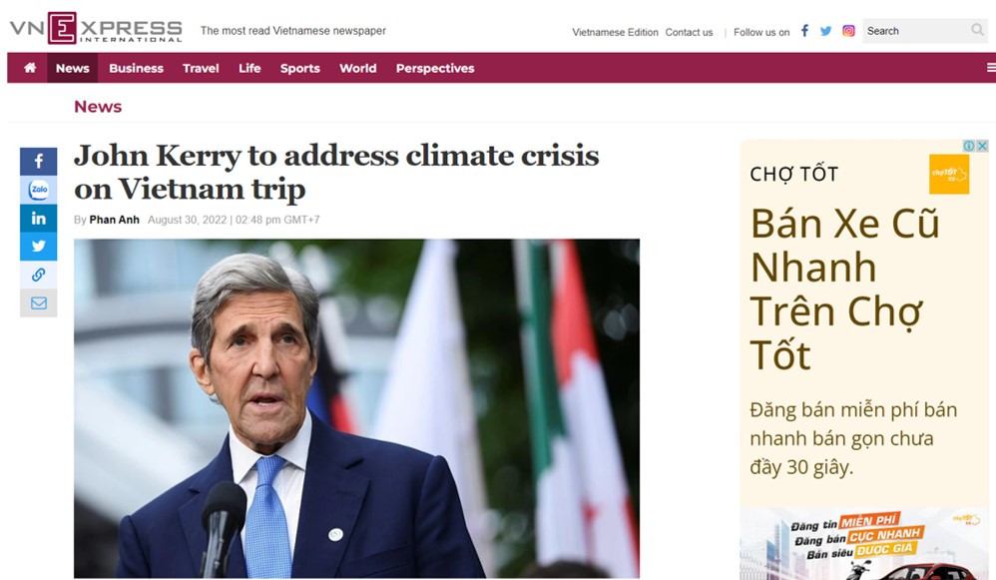Share article on LinkedIn
The image size is (996, 580).
click(38, 218)
